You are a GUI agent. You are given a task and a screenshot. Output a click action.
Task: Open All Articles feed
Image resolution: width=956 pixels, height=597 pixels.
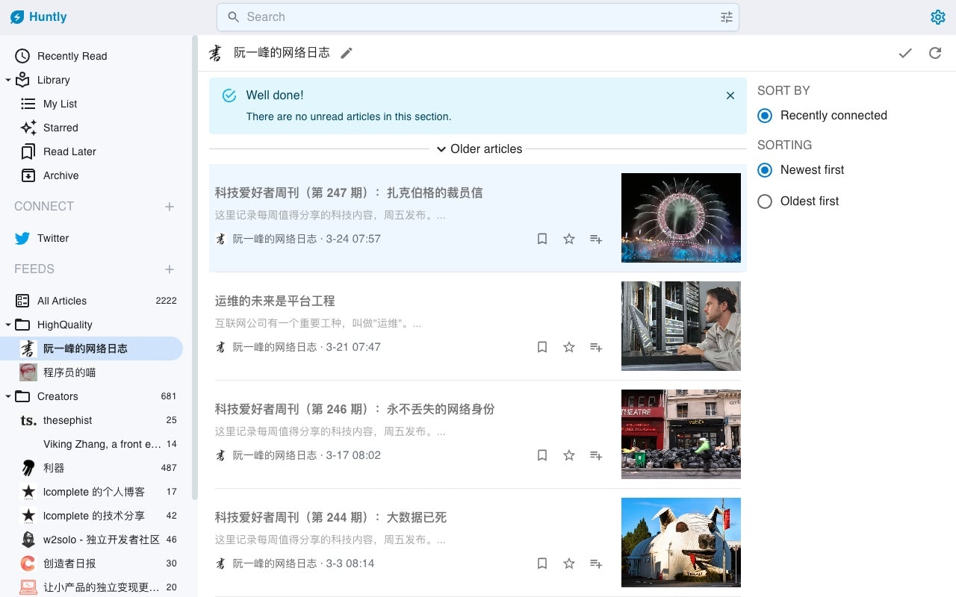click(93, 301)
